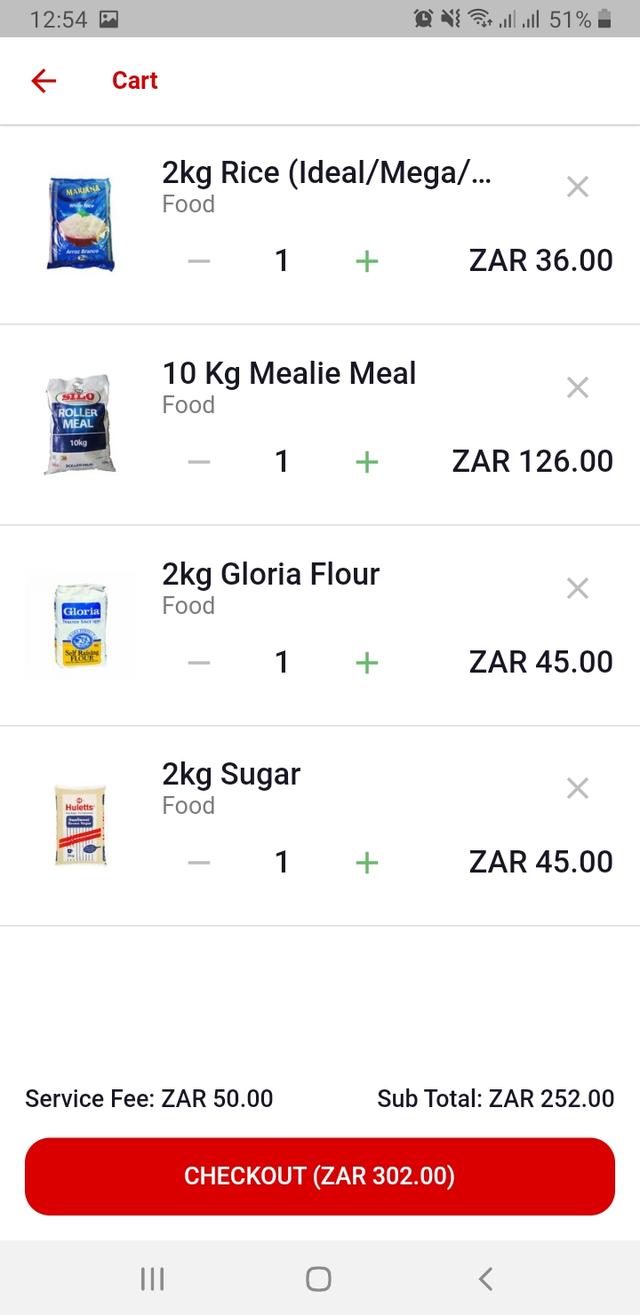Decrease 2kg Rice quantity with minus

pos(199,261)
